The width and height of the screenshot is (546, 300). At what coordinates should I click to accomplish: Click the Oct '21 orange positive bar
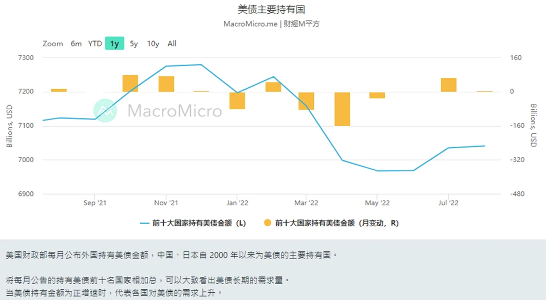tap(130, 84)
